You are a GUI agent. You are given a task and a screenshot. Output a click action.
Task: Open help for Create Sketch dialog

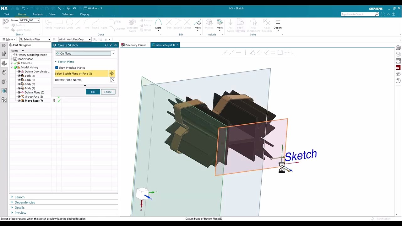click(111, 45)
